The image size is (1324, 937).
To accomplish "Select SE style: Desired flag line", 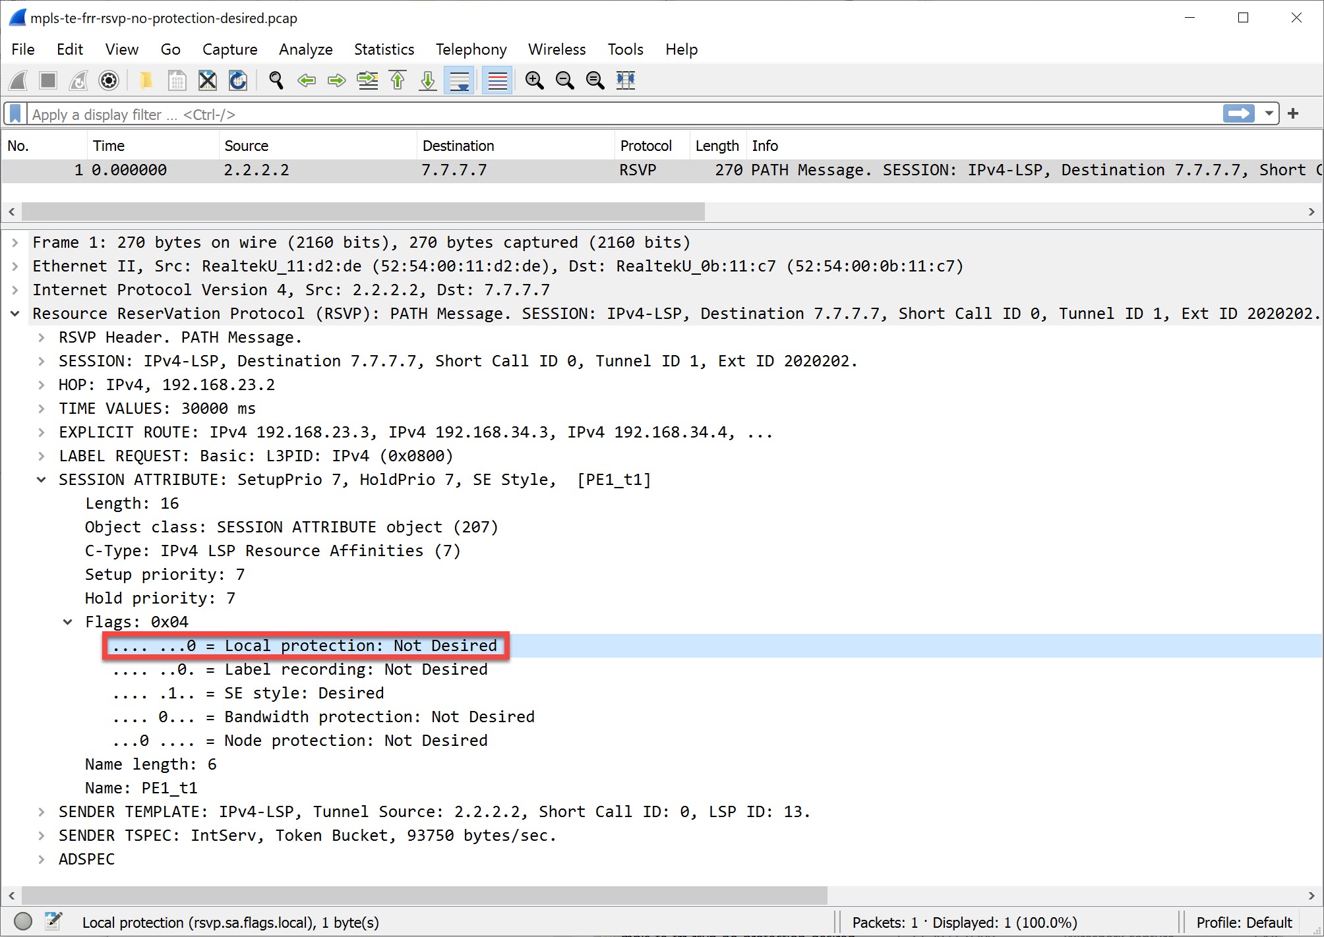I will pyautogui.click(x=248, y=693).
